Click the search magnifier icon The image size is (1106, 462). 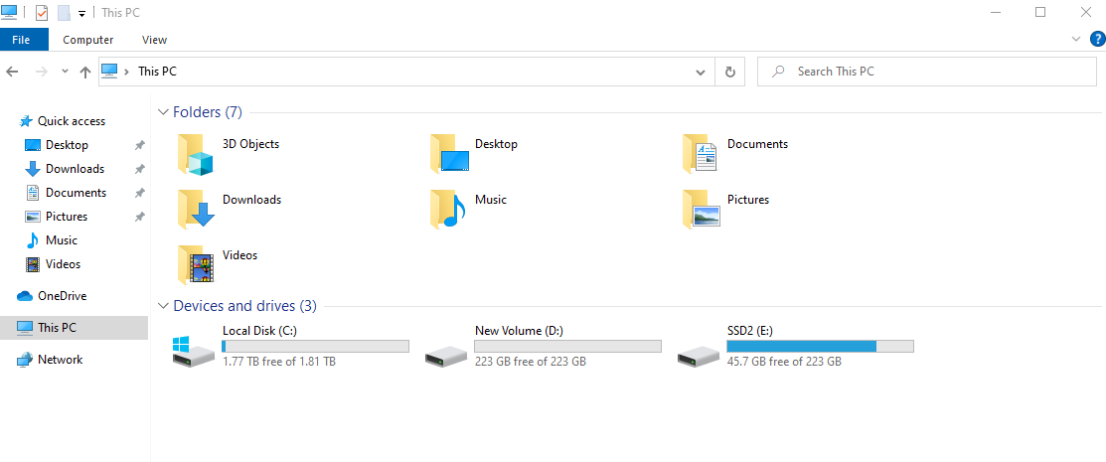click(778, 72)
